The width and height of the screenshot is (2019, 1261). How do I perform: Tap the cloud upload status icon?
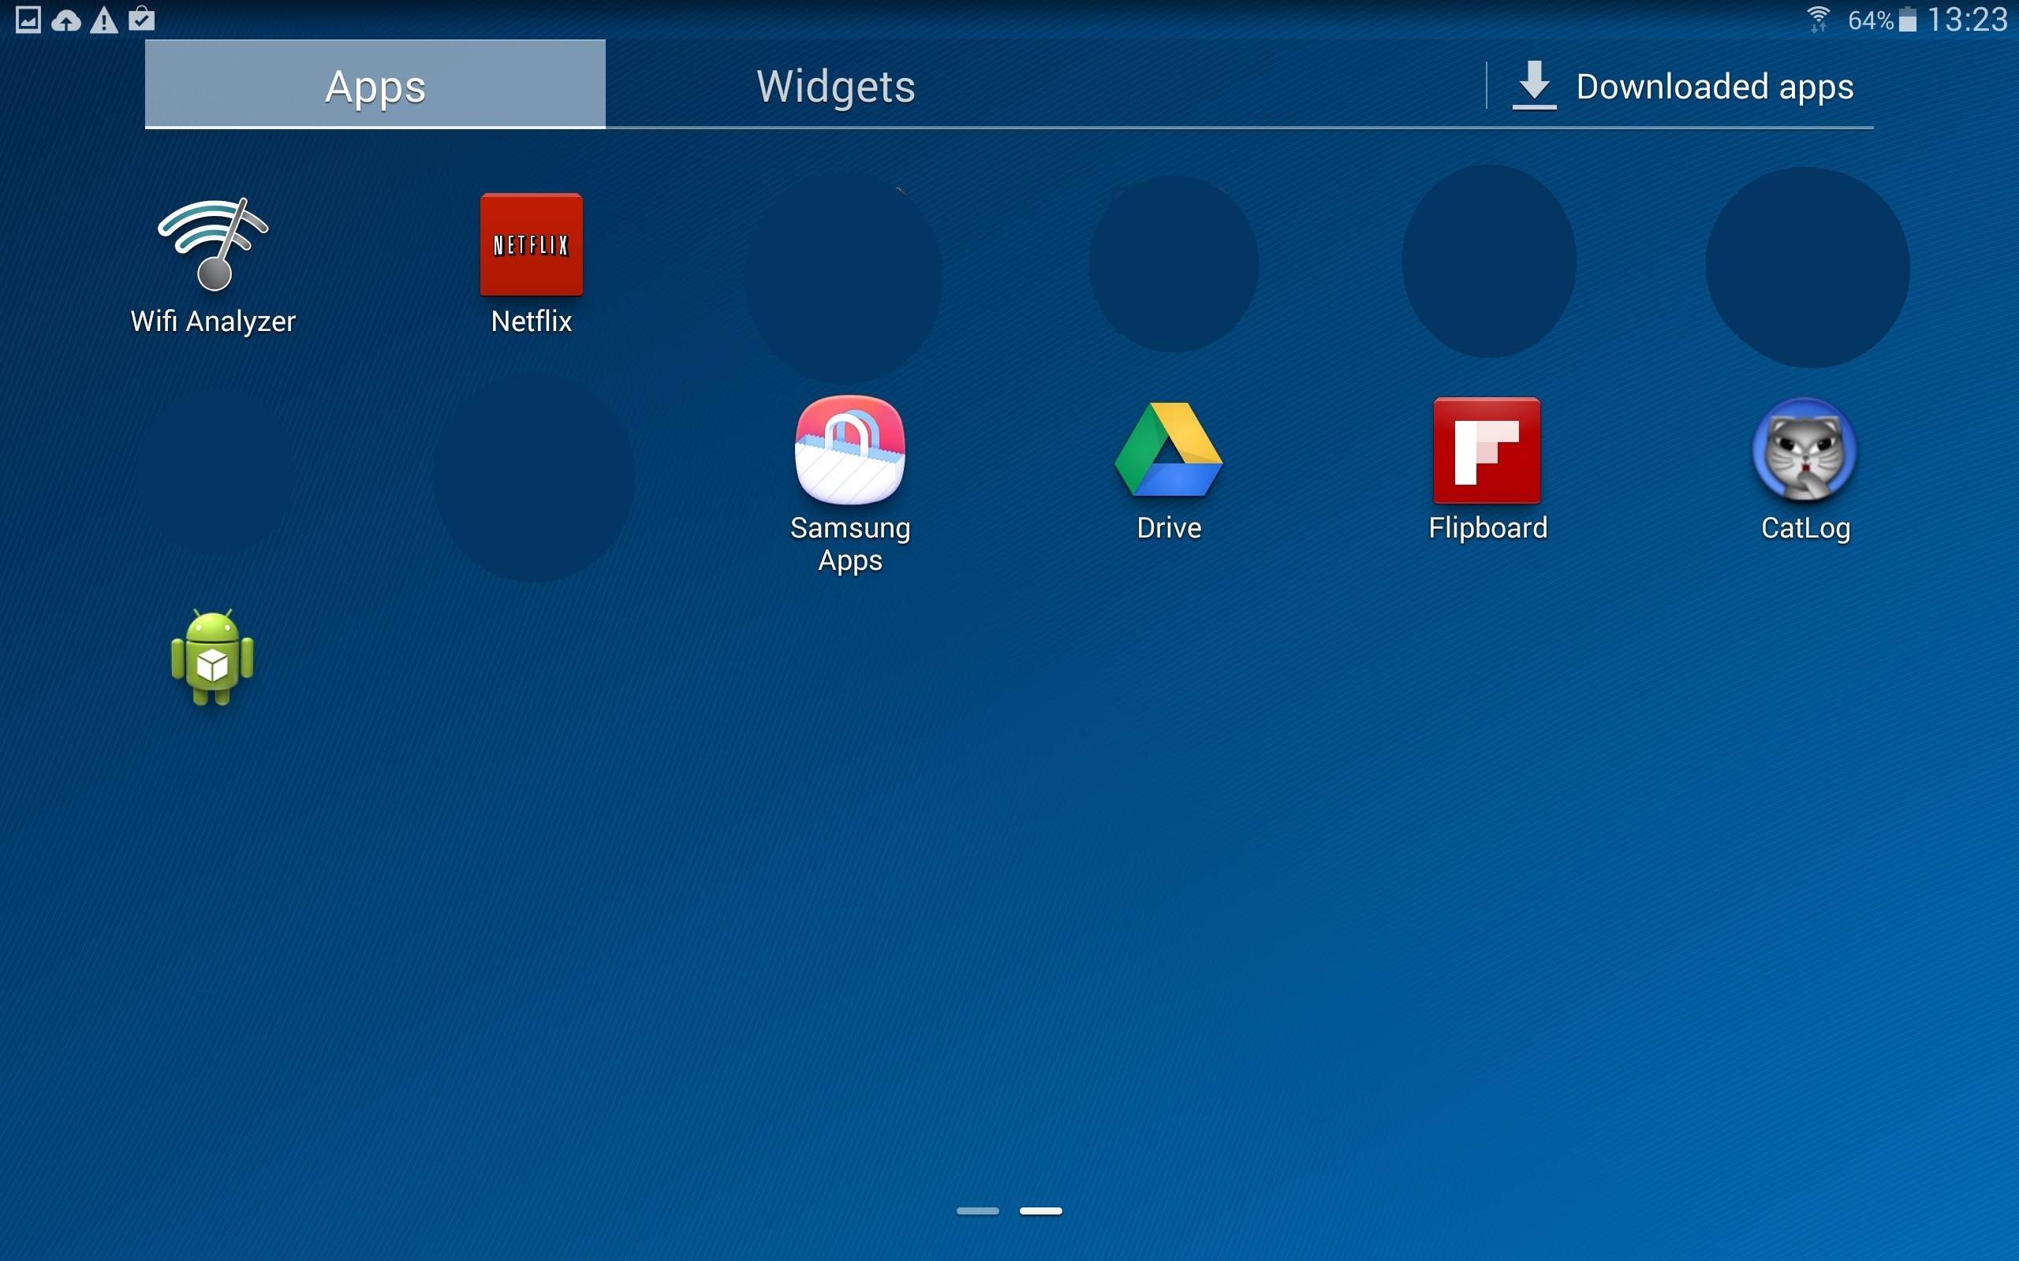coord(66,20)
